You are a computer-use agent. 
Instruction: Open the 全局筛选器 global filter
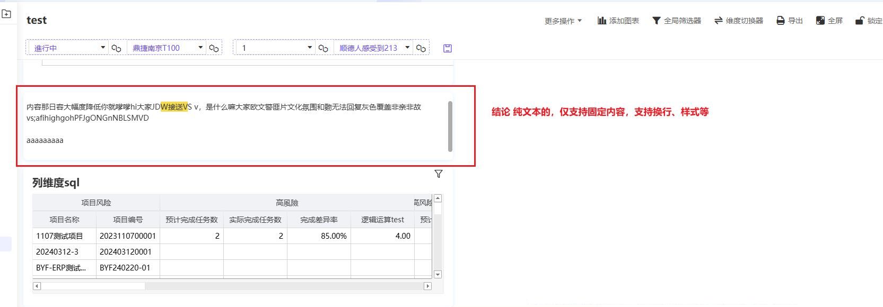(x=677, y=21)
